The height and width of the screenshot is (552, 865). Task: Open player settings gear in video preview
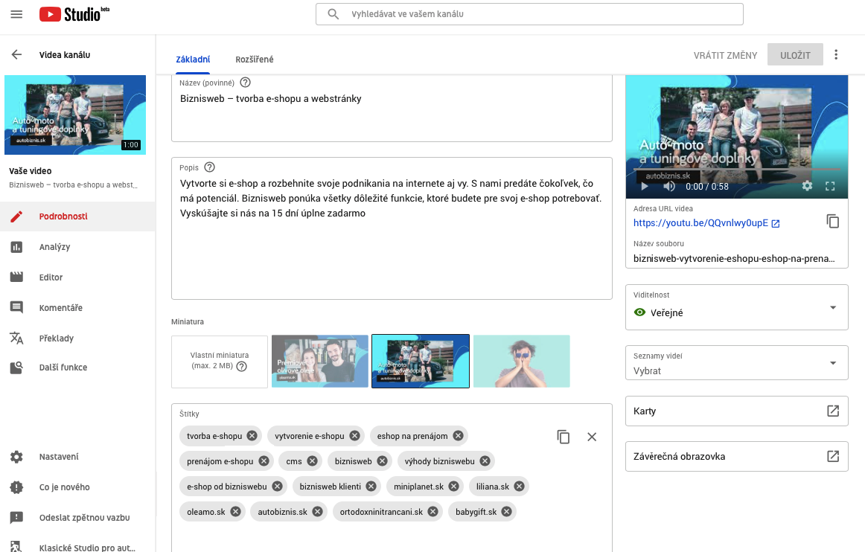pos(806,187)
